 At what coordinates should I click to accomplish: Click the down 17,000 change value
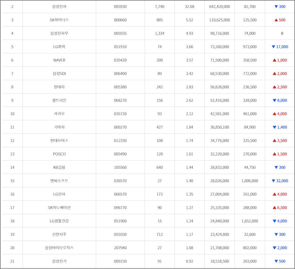280,47
